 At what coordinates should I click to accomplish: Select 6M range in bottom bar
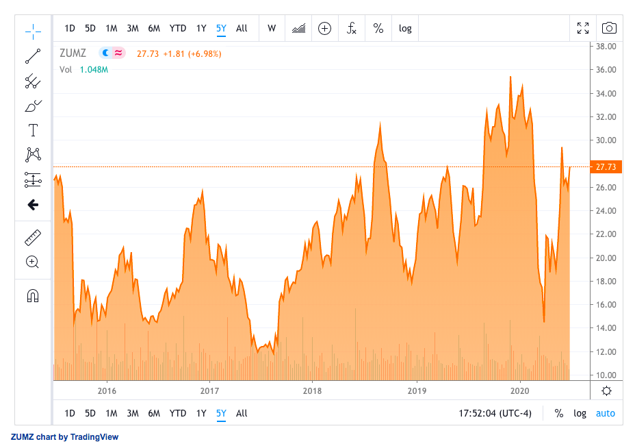(x=154, y=413)
